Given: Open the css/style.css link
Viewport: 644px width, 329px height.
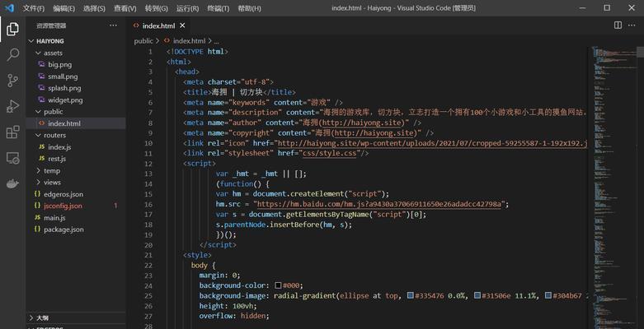Looking at the screenshot, I should click(x=329, y=153).
